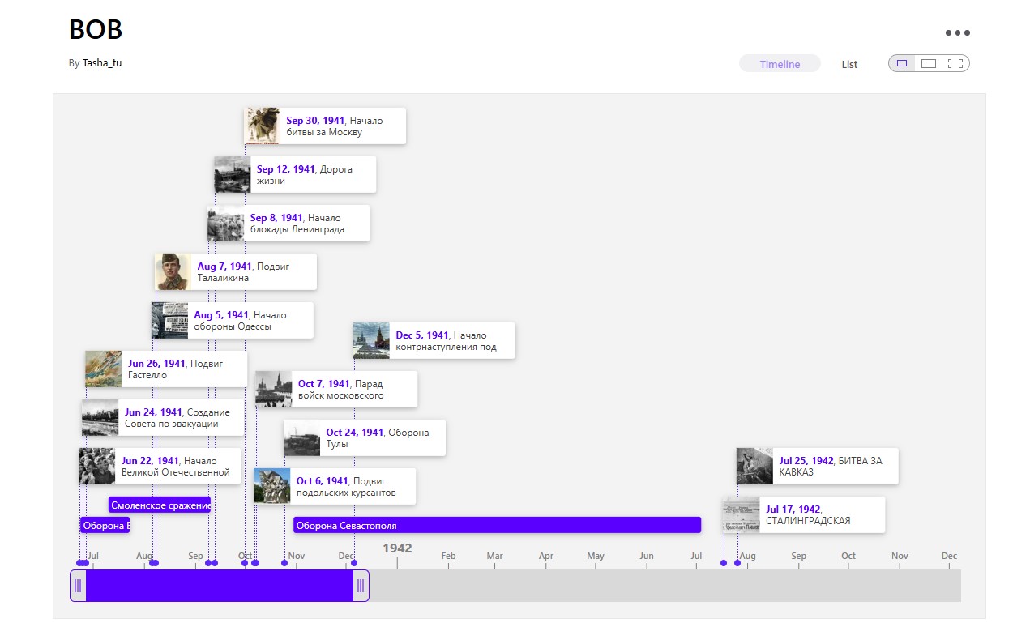Open the Aug 7, 1941 Талалихина portrait thumbnail

[173, 271]
